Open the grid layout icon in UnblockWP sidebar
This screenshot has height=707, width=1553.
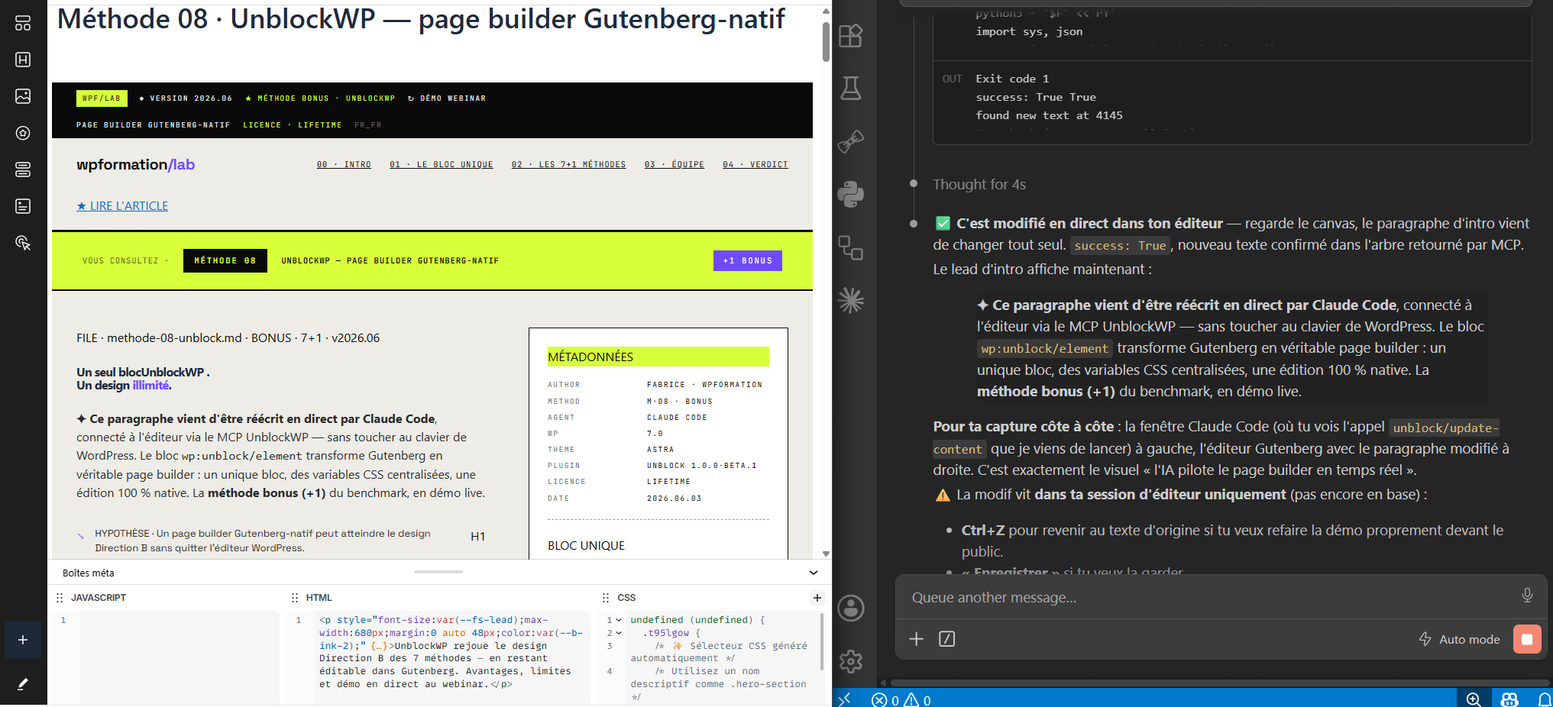23,23
